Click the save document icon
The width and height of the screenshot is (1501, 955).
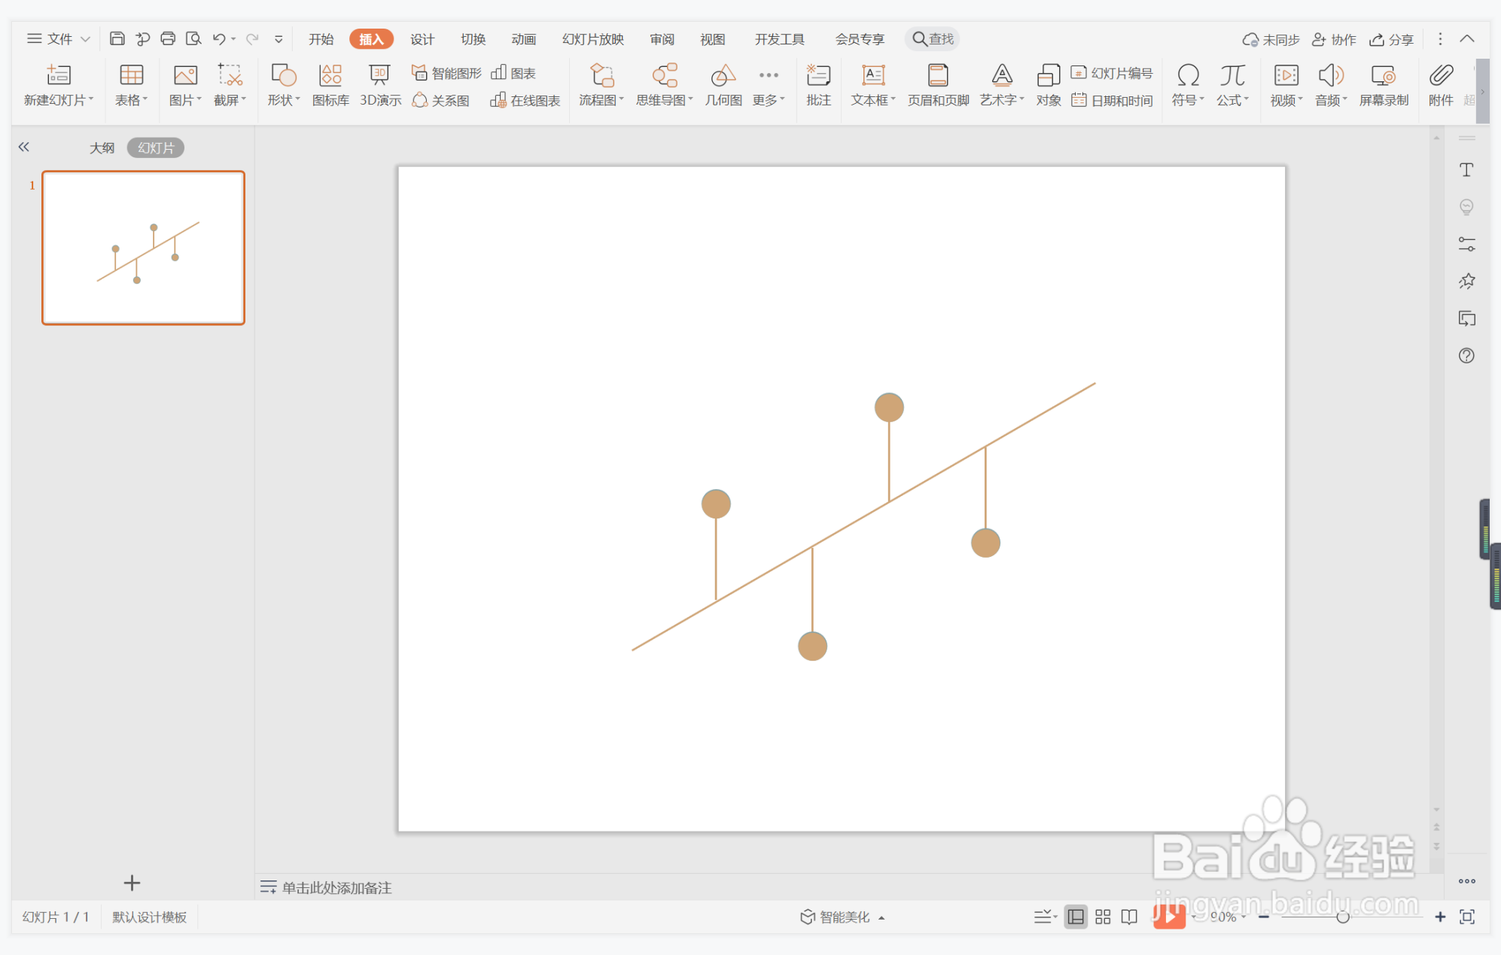coord(117,38)
